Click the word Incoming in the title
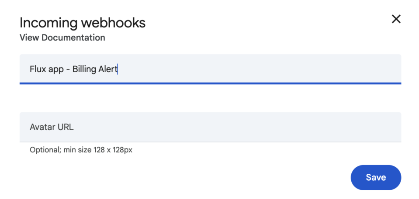 [x=48, y=24]
